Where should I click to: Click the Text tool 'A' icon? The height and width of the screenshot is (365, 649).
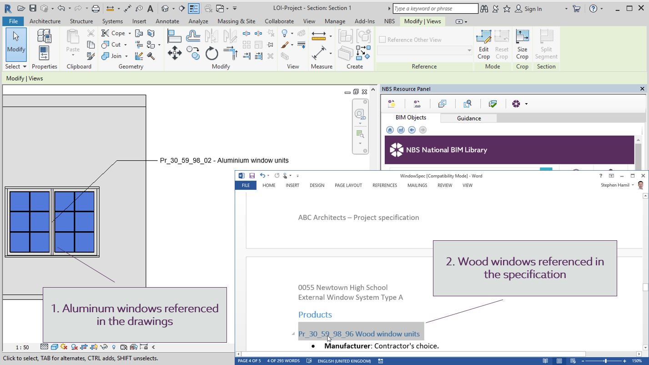pyautogui.click(x=150, y=8)
